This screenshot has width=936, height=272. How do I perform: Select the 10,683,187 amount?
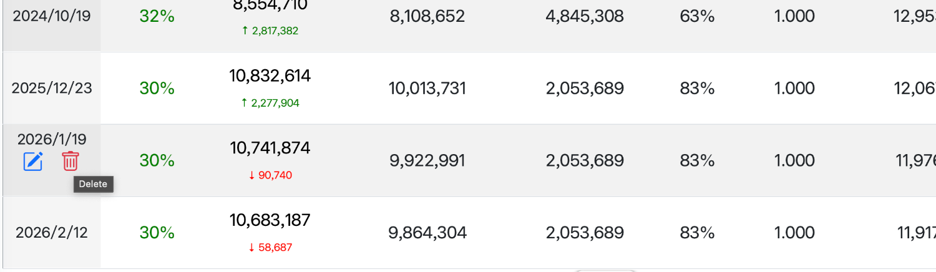coord(270,220)
